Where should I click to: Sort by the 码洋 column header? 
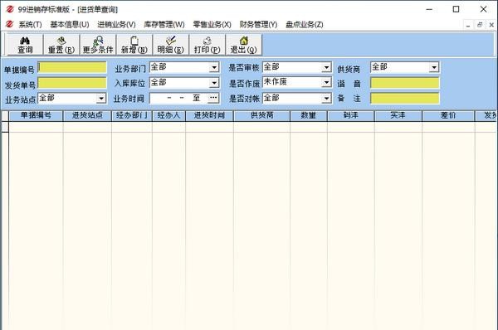pyautogui.click(x=351, y=116)
